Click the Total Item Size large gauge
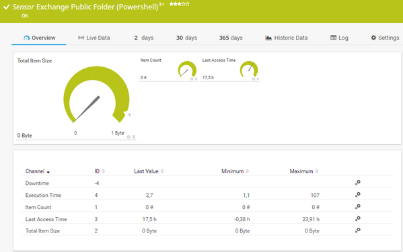Image resolution: width=403 pixels, height=252 pixels. point(96,95)
